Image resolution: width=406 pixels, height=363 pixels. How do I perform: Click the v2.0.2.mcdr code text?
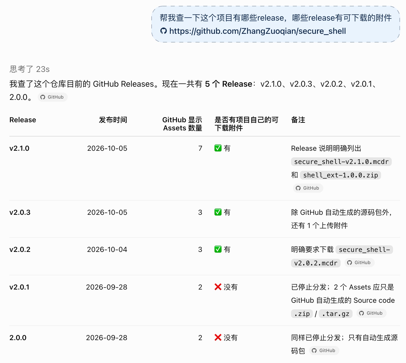click(316, 263)
